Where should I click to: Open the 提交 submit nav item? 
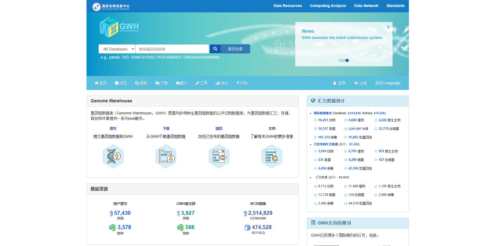click(x=182, y=83)
